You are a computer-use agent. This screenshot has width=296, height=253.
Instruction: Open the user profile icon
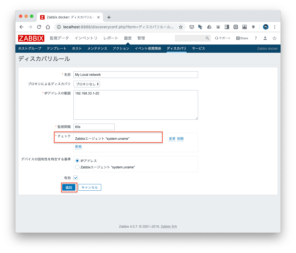click(265, 38)
